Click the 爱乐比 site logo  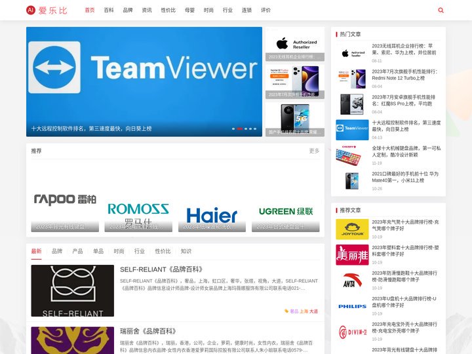[x=47, y=10]
